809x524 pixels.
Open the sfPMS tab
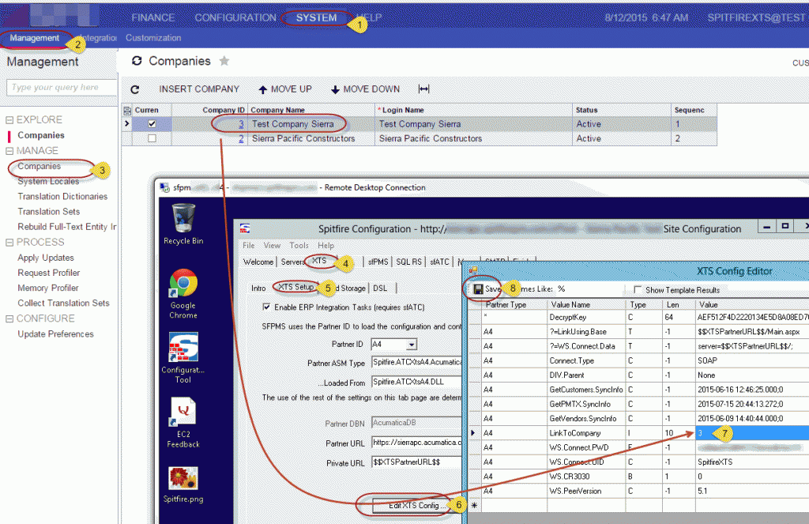point(378,262)
